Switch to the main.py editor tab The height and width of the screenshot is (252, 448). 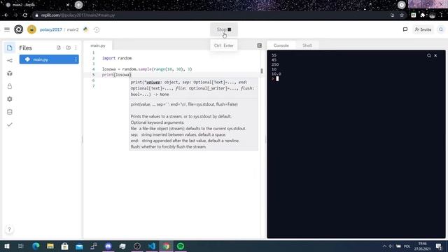click(98, 45)
